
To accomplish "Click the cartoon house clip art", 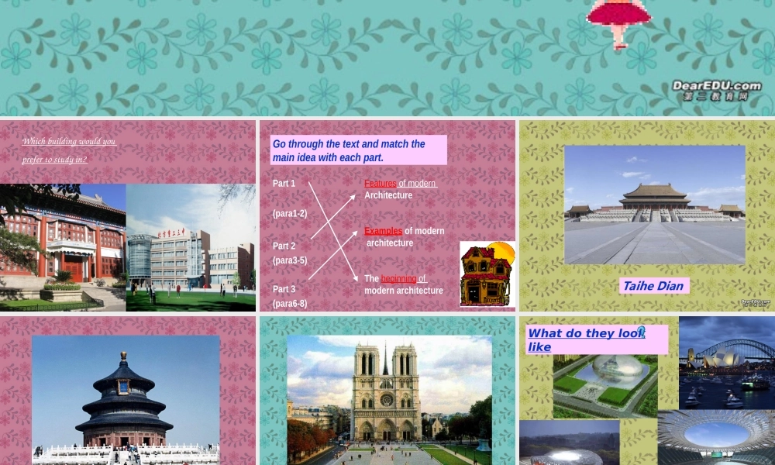I will tap(487, 274).
